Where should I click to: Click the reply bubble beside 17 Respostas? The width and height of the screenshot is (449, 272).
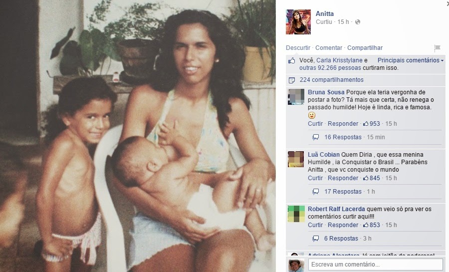coord(316,192)
